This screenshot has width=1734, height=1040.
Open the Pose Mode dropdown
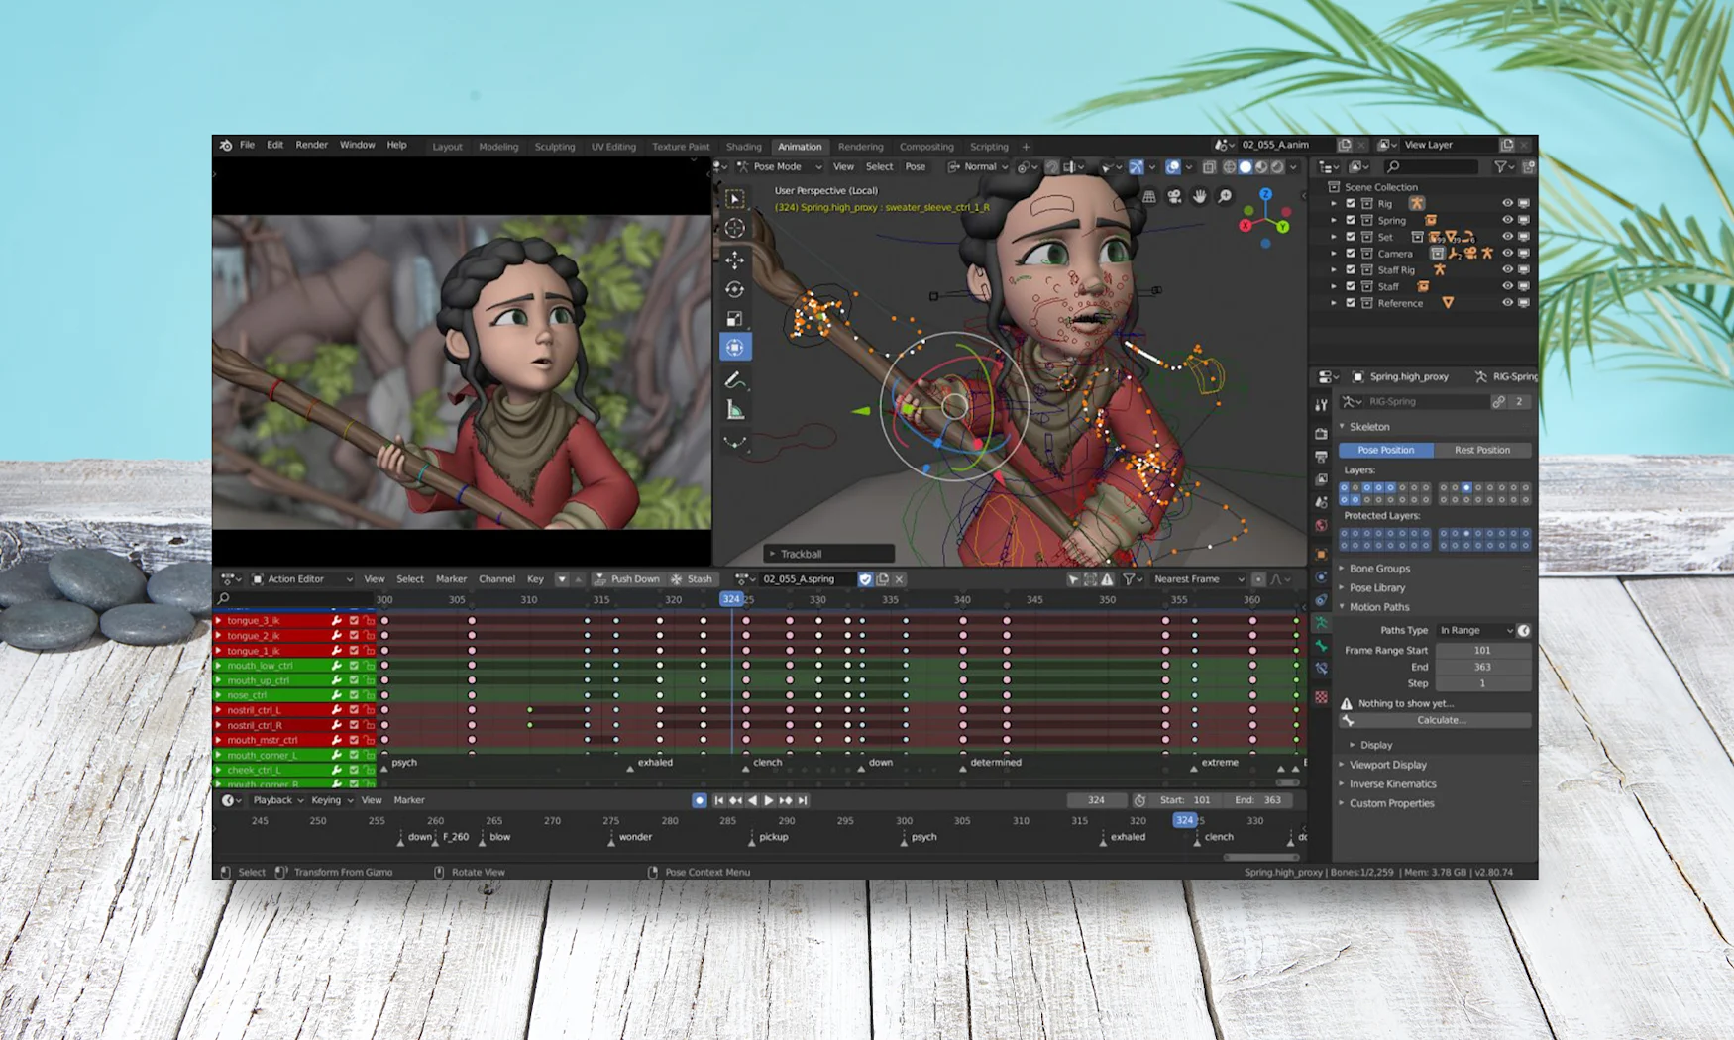pos(782,167)
